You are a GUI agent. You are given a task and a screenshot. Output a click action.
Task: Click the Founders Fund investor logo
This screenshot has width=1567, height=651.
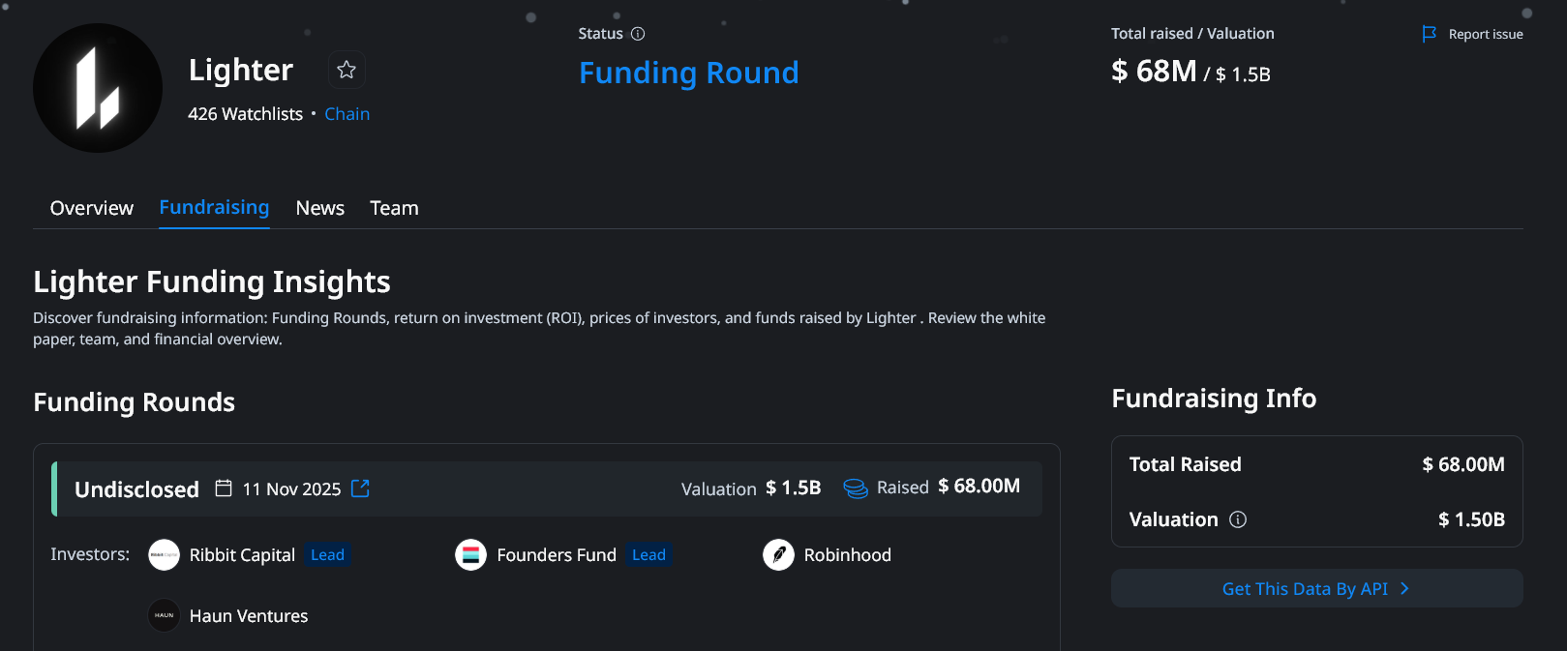470,554
